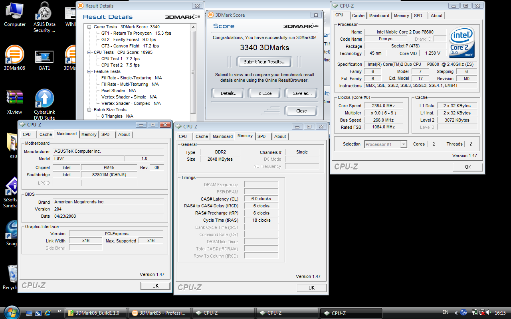Click the EN language indicator in taskbar

[x=446, y=312]
